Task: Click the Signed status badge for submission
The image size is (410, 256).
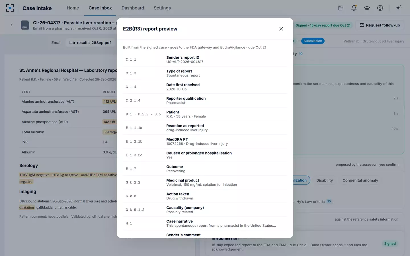Action: click(390, 244)
